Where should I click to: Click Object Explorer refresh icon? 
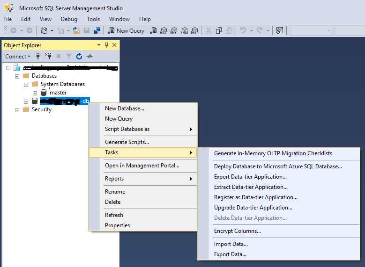pos(79,56)
